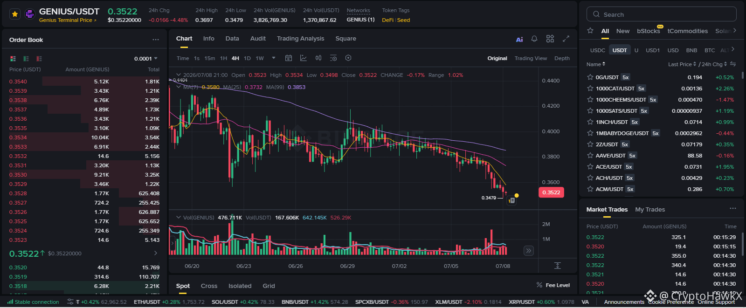Switch to the Info tab

(x=209, y=39)
